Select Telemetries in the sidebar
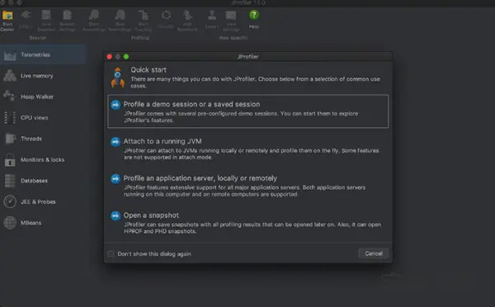The height and width of the screenshot is (307, 495). [43, 55]
